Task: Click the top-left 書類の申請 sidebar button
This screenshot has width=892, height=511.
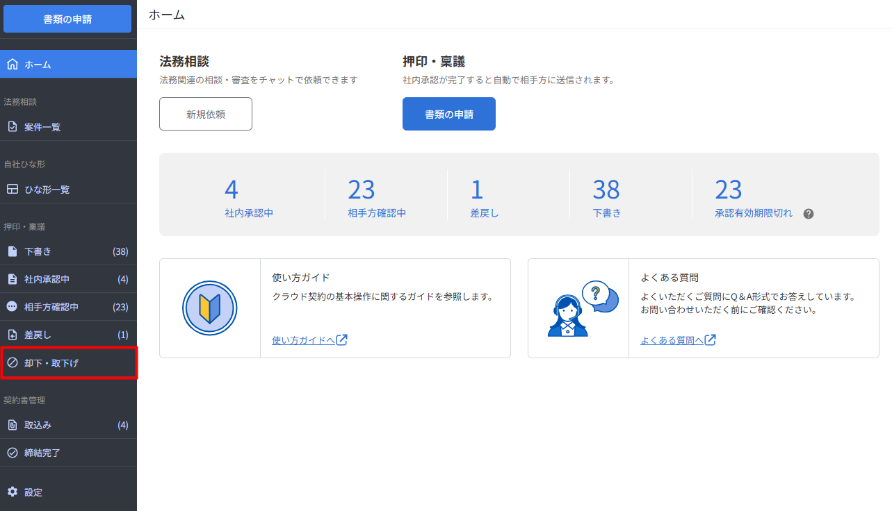Action: click(x=67, y=19)
